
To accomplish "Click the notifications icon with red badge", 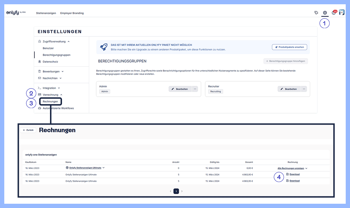I will point(334,13).
